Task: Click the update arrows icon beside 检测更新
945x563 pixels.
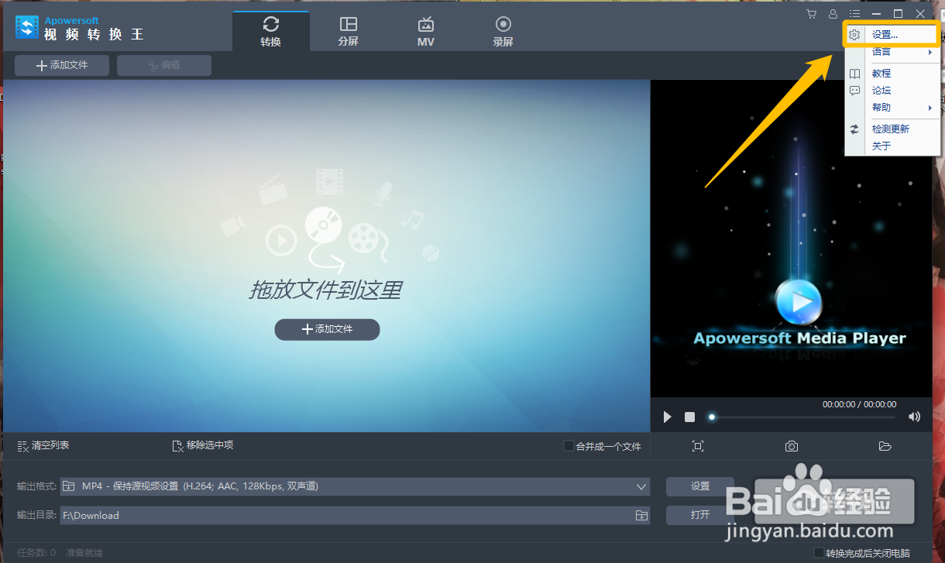Action: (854, 129)
